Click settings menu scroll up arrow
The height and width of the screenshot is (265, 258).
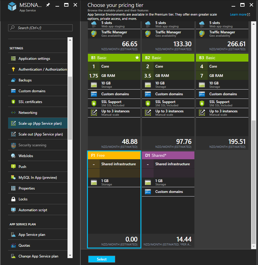(70, 40)
